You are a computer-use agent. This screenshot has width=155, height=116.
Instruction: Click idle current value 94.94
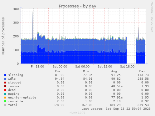coord(60,79)
